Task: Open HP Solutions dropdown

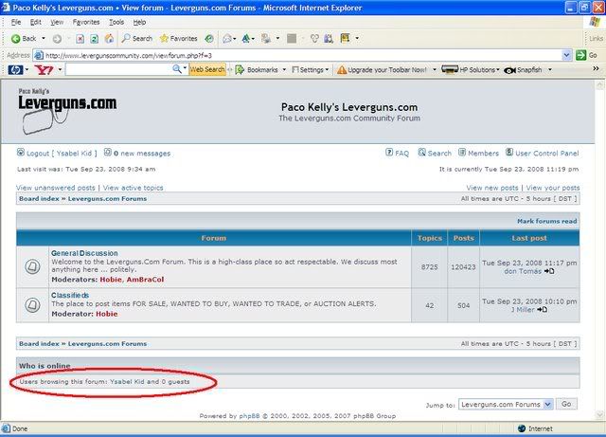Action: 471,70
